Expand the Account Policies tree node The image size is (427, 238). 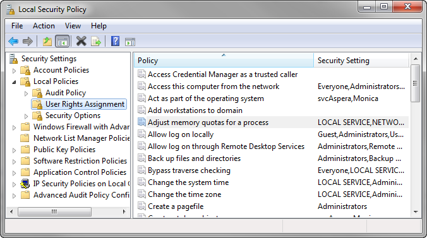14,71
